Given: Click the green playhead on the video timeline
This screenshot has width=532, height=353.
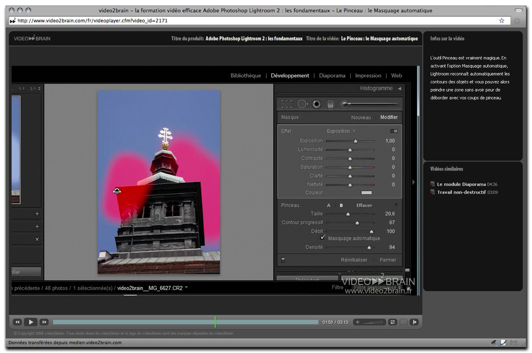Looking at the screenshot, I should coord(215,322).
